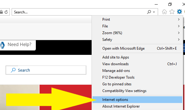
Task: Click the magnifier in page Search box
Action: (x=13, y=70)
